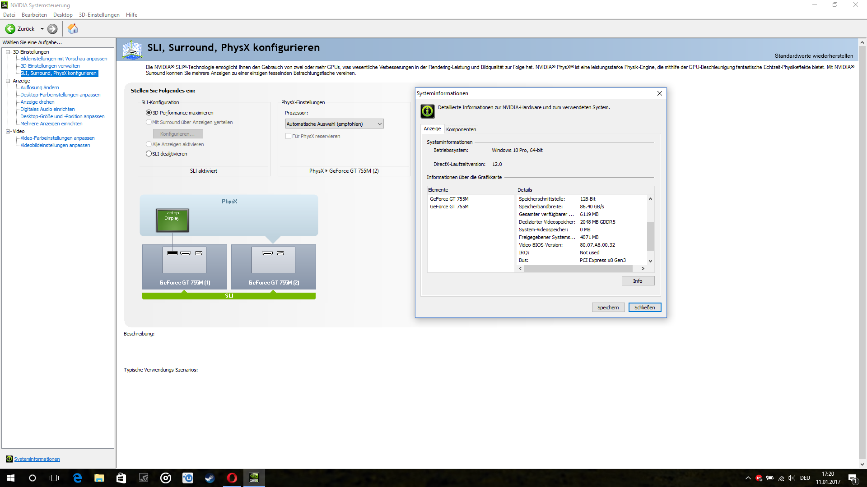Open the PhysX Prozessor dropdown
The height and width of the screenshot is (487, 867).
click(x=334, y=124)
